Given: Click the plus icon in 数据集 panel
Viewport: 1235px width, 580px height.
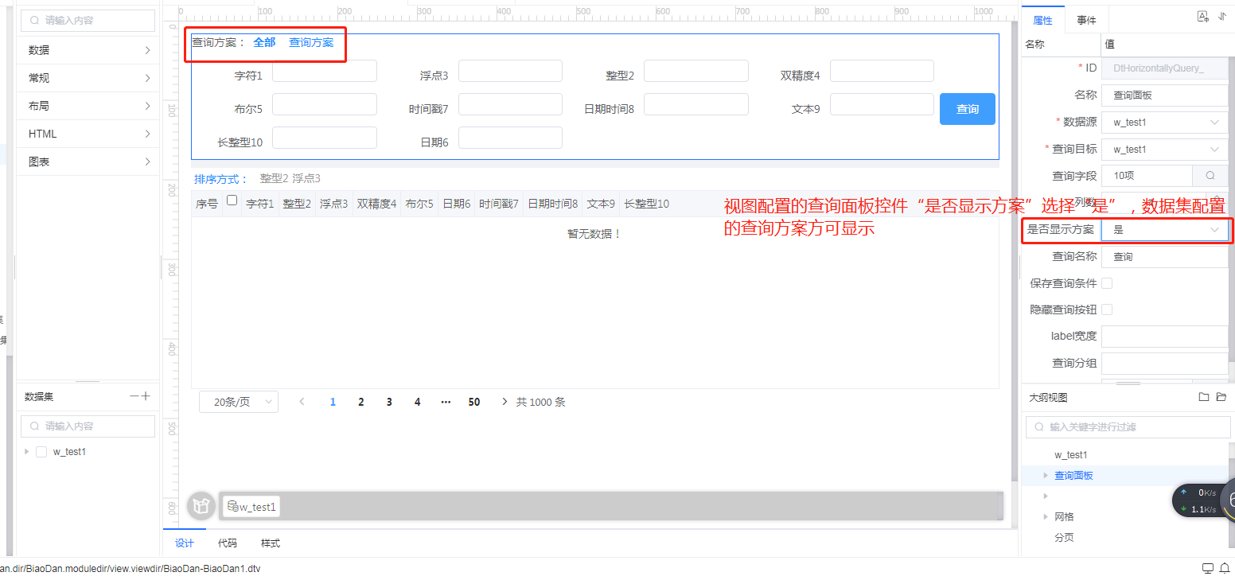Looking at the screenshot, I should pyautogui.click(x=146, y=396).
